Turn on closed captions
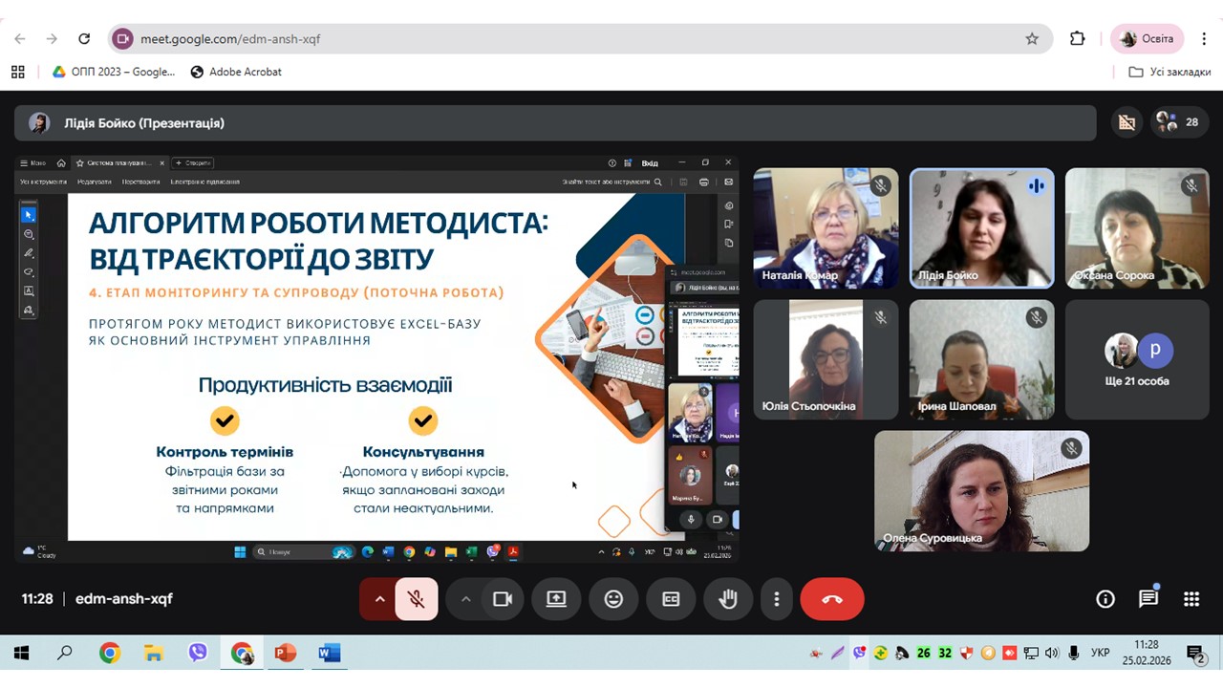Screen dimensions: 1223x688 (671, 599)
